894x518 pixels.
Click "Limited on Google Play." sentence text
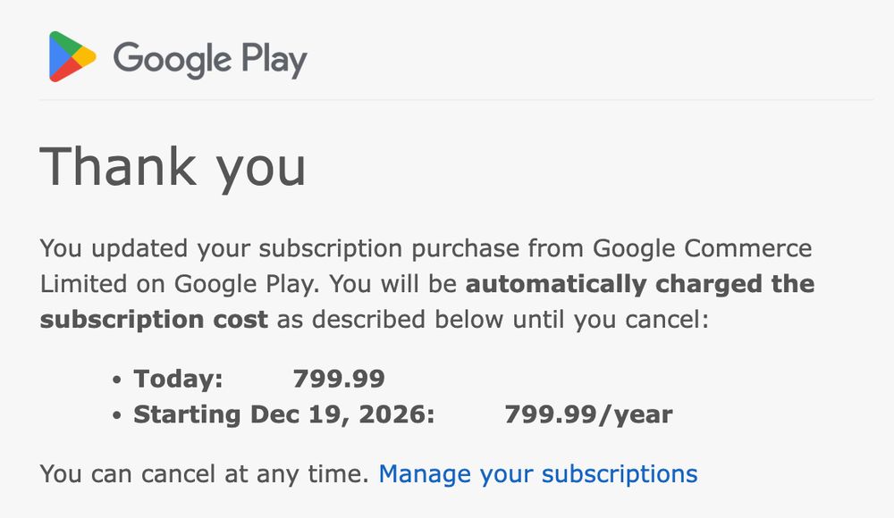click(x=180, y=284)
